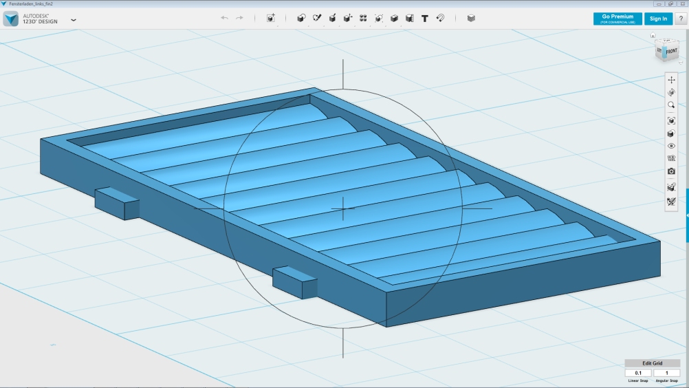Screen dimensions: 689x388
Task: Expand the view cube dropdown arrow
Action: [x=680, y=63]
